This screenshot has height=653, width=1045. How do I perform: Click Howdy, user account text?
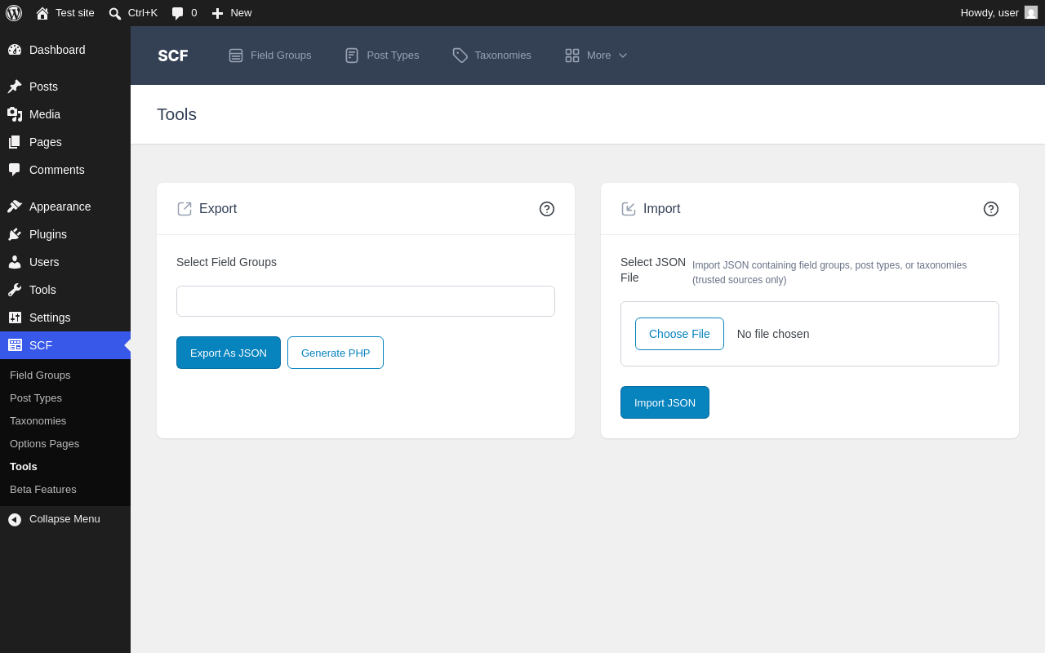[989, 13]
